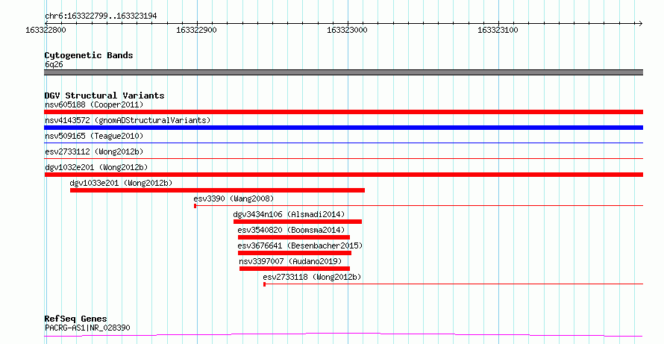Click the ruler's right arrowhead
This screenshot has height=344, width=664.
[x=640, y=24]
